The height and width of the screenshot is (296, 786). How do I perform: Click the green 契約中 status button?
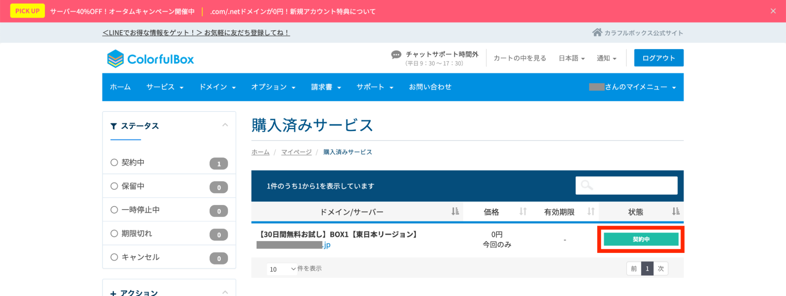pyautogui.click(x=641, y=239)
